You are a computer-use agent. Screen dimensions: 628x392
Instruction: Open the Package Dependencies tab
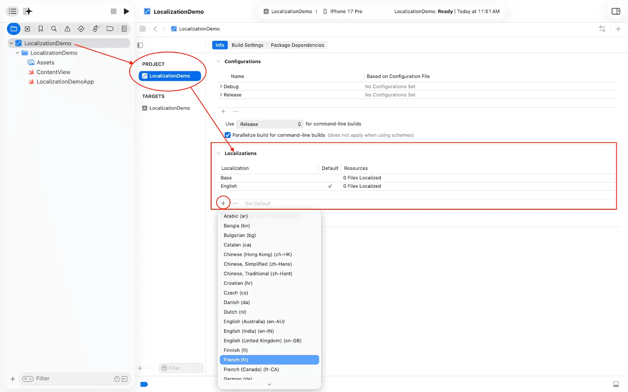(x=297, y=45)
